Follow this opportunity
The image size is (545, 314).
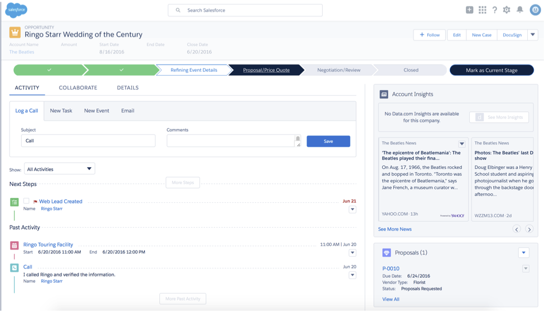430,34
